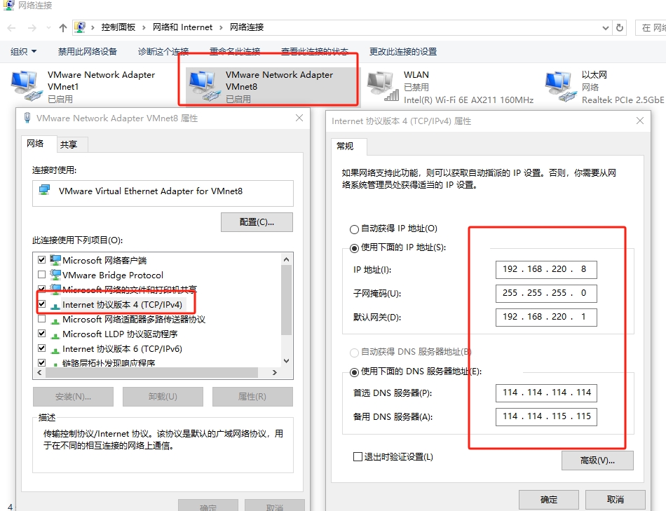Click the VMware Network Adapter VMnet8 icon
Viewport: 666px width, 511px height.
tap(204, 86)
